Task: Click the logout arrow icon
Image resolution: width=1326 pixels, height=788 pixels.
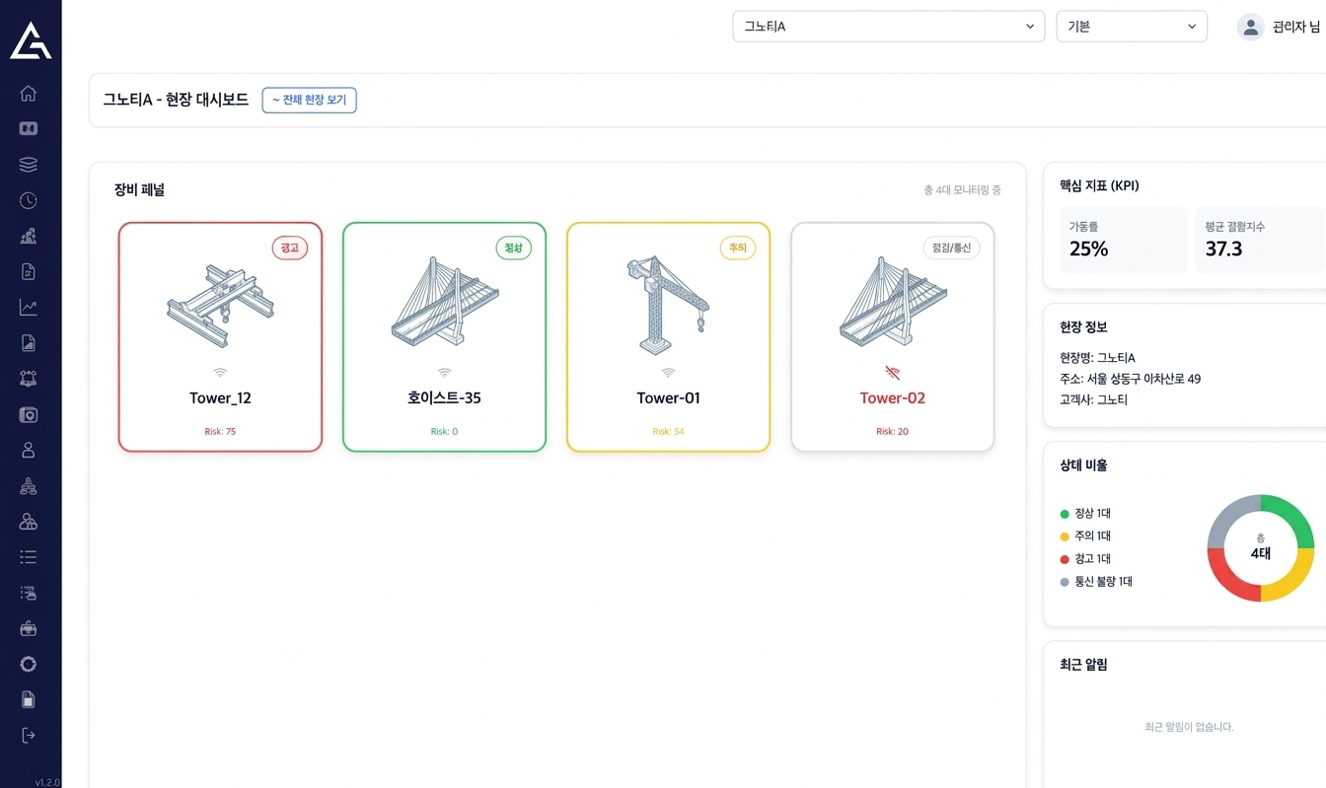Action: tap(29, 735)
